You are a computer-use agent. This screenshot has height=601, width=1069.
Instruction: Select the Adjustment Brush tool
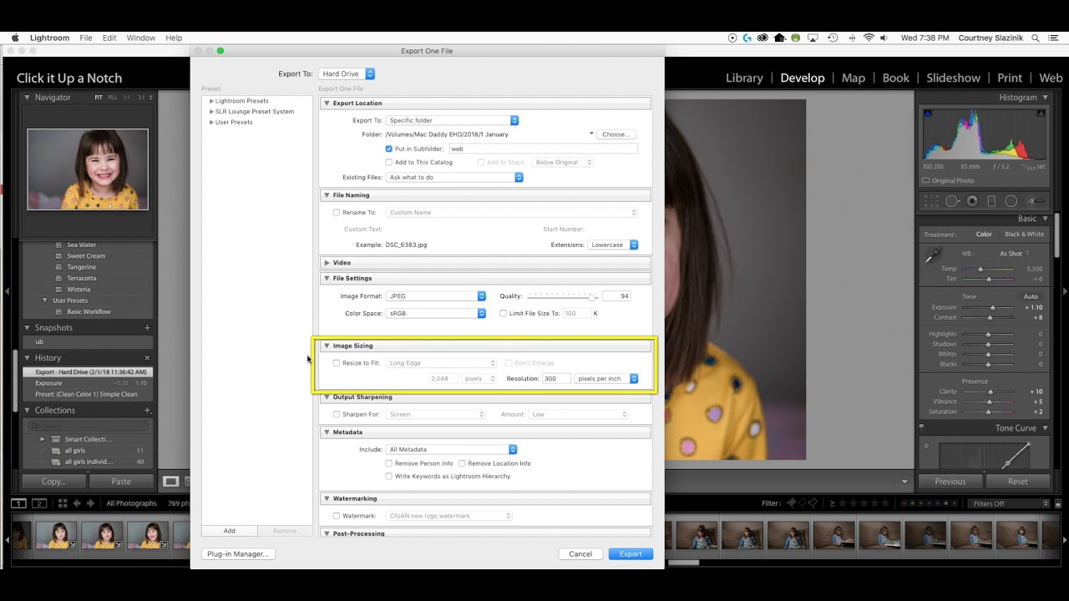1036,201
